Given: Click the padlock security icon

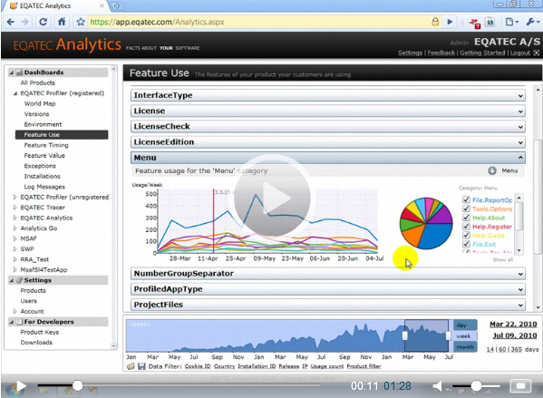Looking at the screenshot, I should pos(435,22).
